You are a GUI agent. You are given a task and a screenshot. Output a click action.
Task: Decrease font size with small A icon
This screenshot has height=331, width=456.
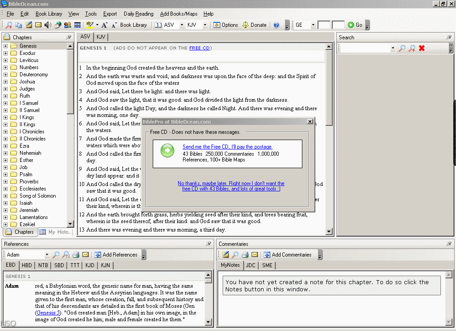click(x=114, y=25)
